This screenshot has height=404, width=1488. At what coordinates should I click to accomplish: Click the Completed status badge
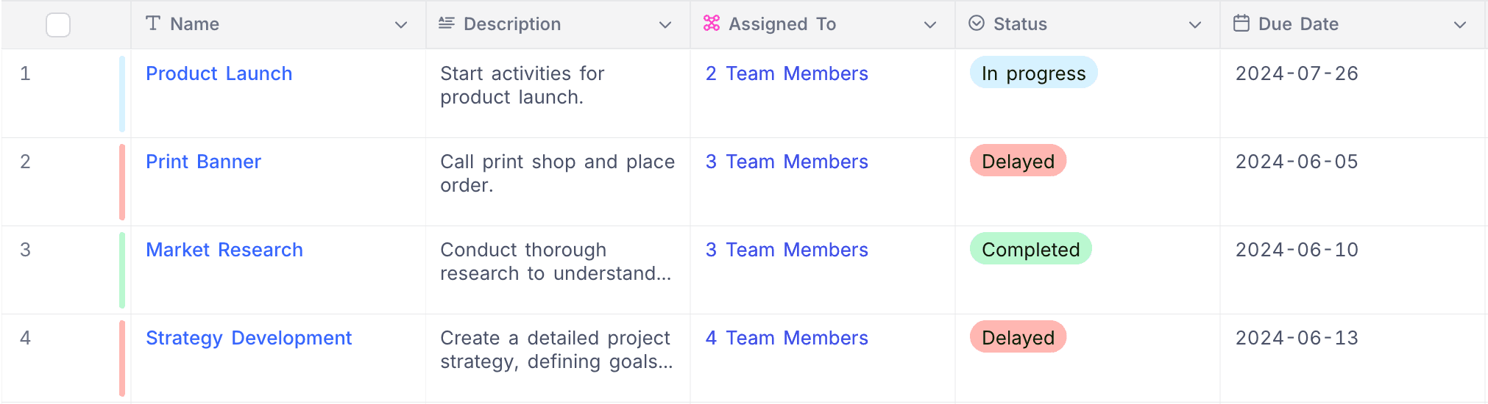(1030, 249)
